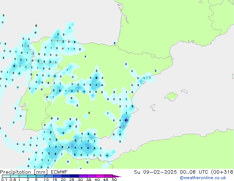Click the 21 mm precipitation peak value

pyautogui.click(x=126, y=120)
